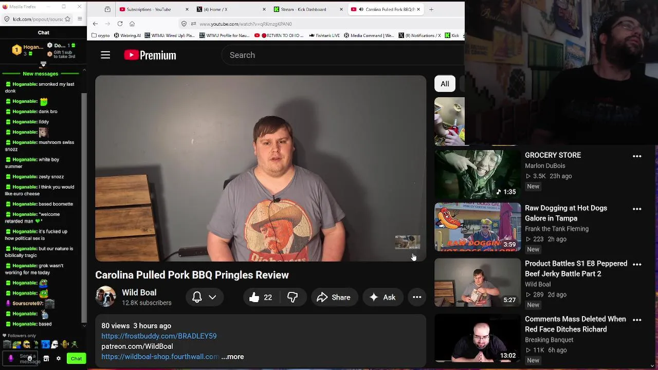The width and height of the screenshot is (658, 370).
Task: Open the WFMU: Wired Up bookmark
Action: (x=170, y=35)
